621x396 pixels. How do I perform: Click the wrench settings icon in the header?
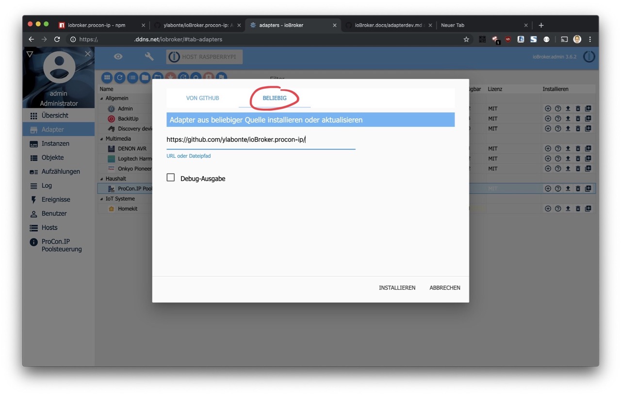tap(149, 57)
